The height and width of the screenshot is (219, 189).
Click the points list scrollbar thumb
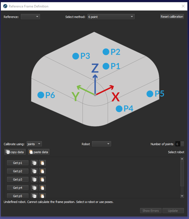182,174
